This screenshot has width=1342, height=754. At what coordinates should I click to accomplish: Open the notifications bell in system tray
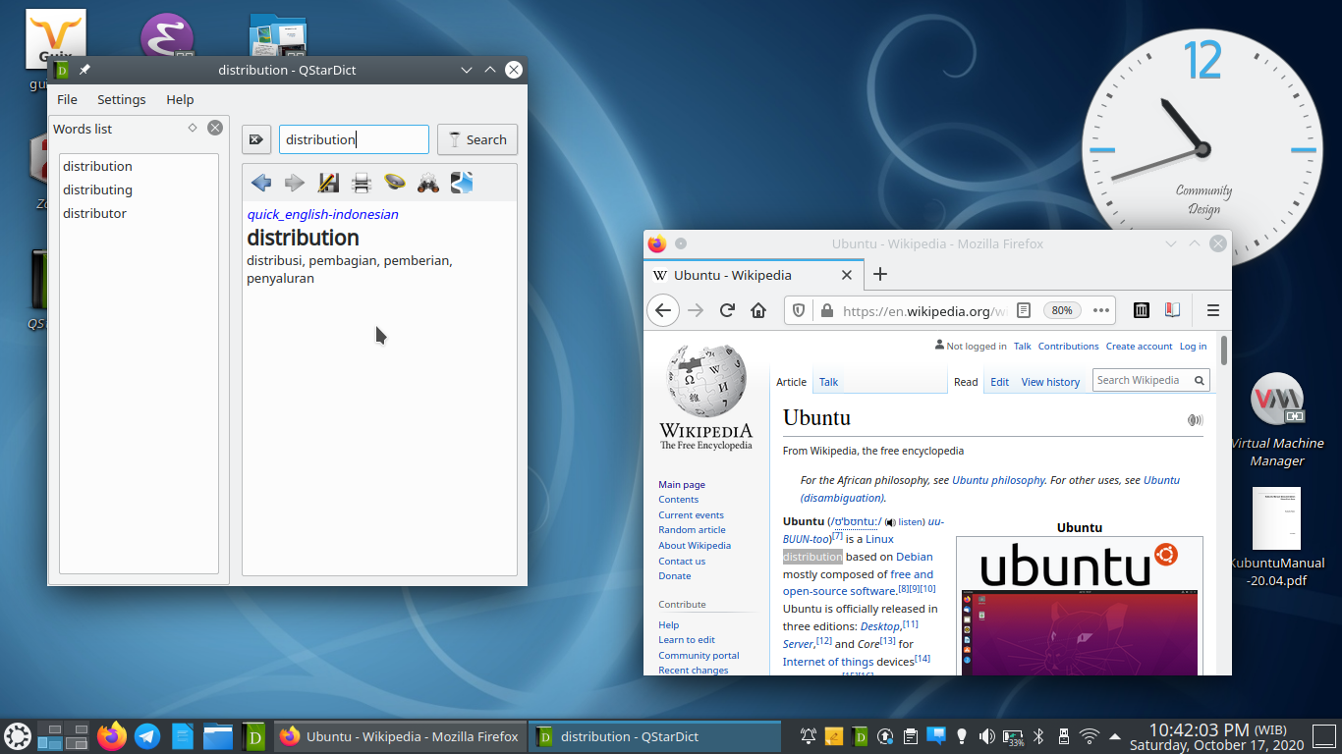tap(809, 735)
